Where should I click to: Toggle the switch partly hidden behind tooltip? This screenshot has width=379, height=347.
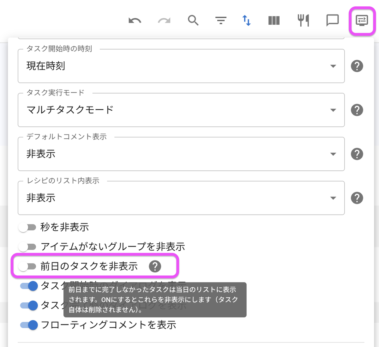(x=29, y=305)
